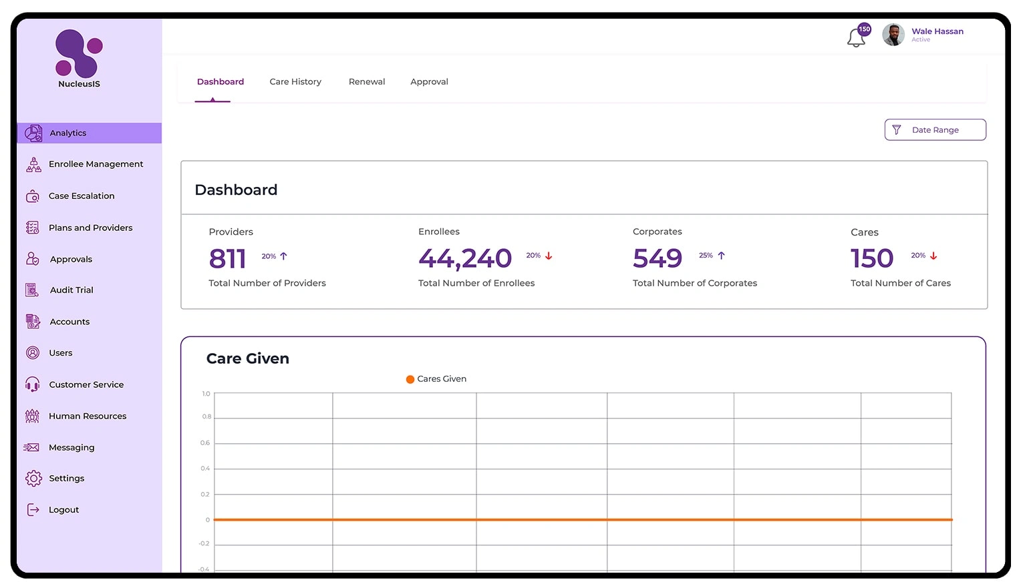
Task: Open the Human Resources label
Action: click(88, 416)
